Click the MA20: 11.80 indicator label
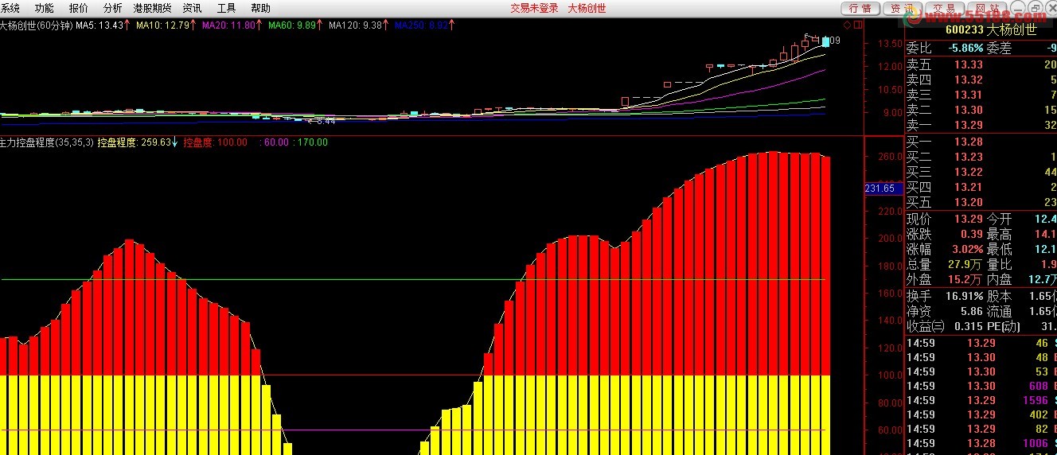1057x455 pixels. point(232,25)
